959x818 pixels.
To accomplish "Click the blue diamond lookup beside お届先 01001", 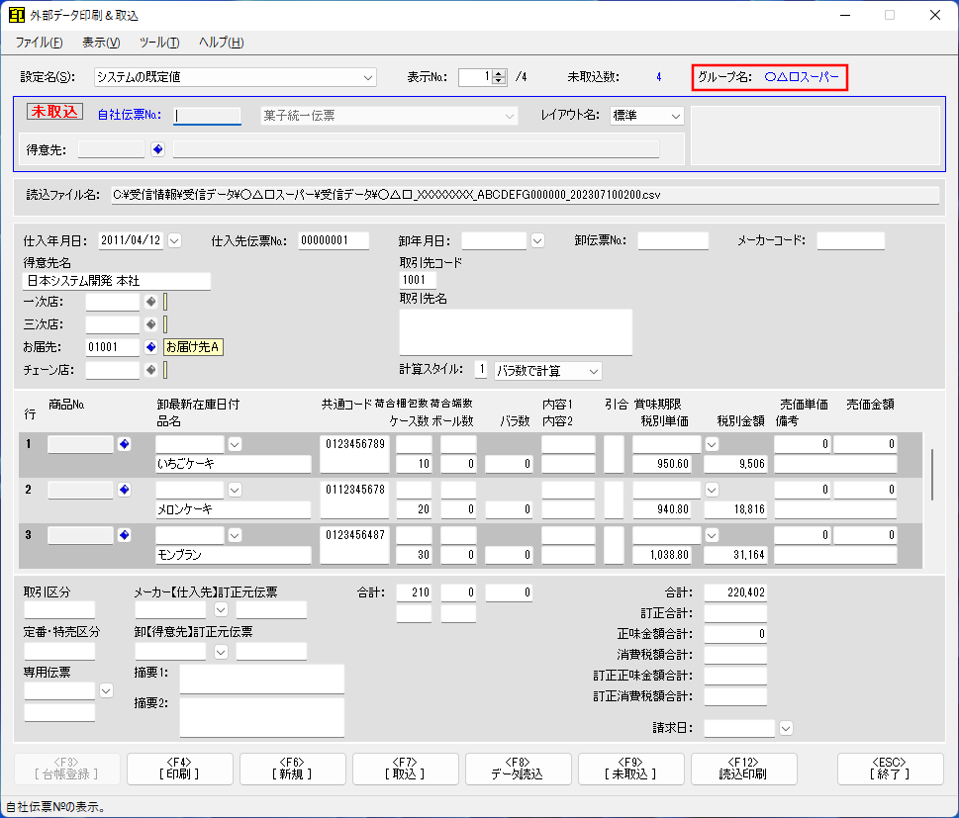I will pyautogui.click(x=151, y=346).
